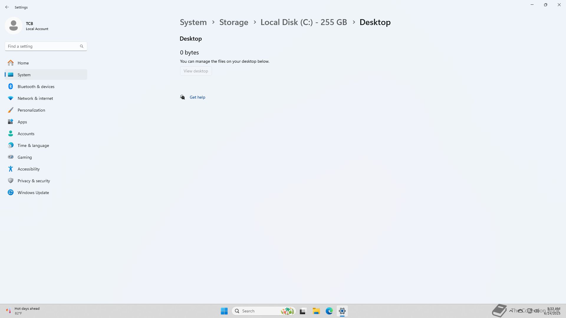Click the search magnifier in Find a setting
The height and width of the screenshot is (318, 566).
(x=82, y=46)
